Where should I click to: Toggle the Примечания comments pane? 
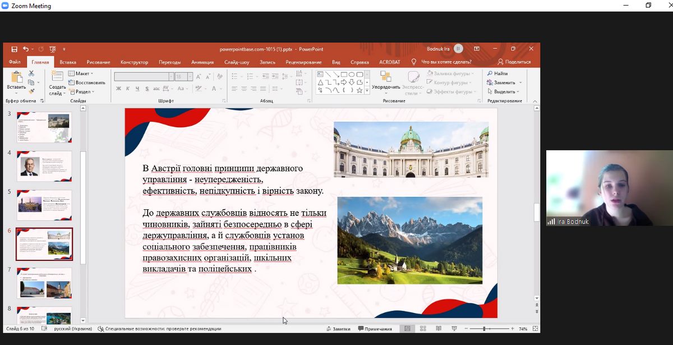click(x=375, y=329)
